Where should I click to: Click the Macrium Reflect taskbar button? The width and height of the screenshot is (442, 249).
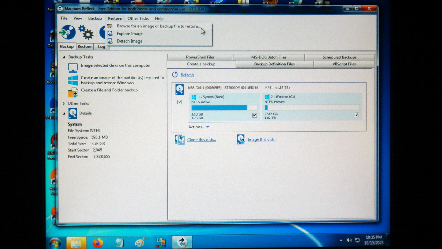coord(182,242)
